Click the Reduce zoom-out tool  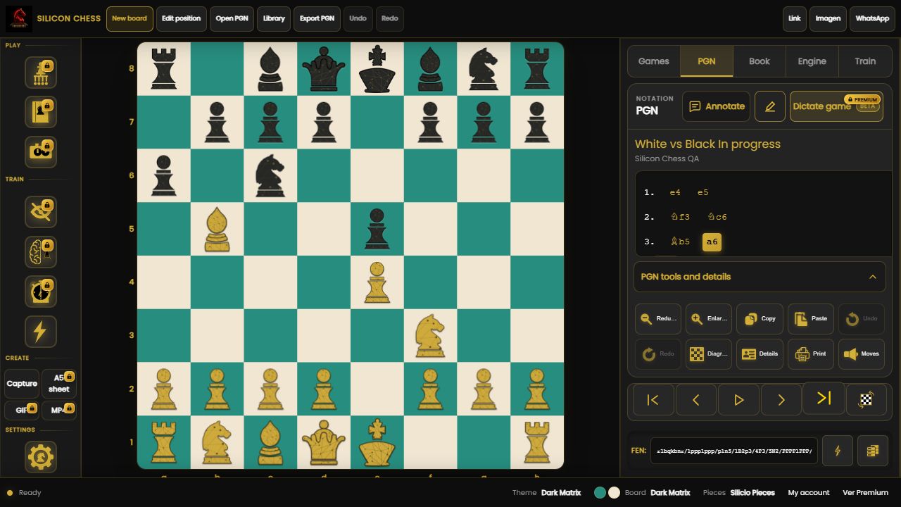[658, 319]
